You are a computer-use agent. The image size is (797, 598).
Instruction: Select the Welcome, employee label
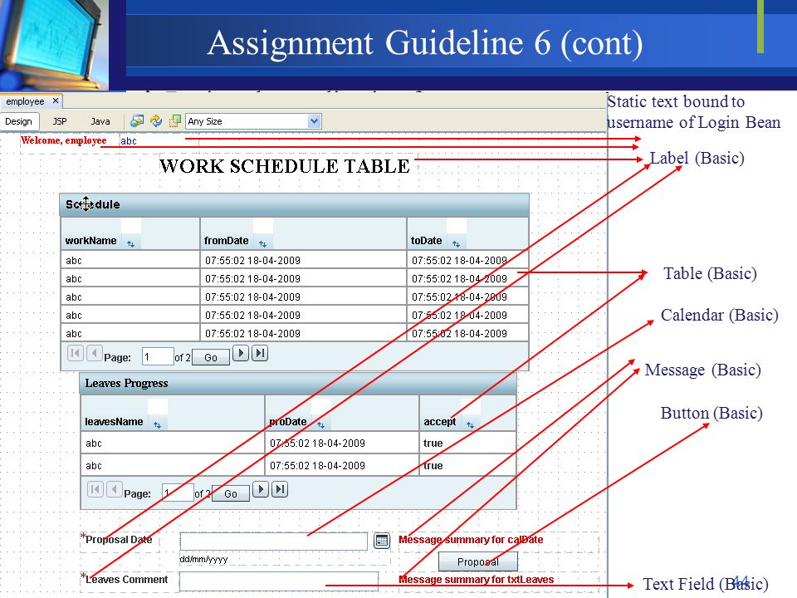tap(64, 140)
